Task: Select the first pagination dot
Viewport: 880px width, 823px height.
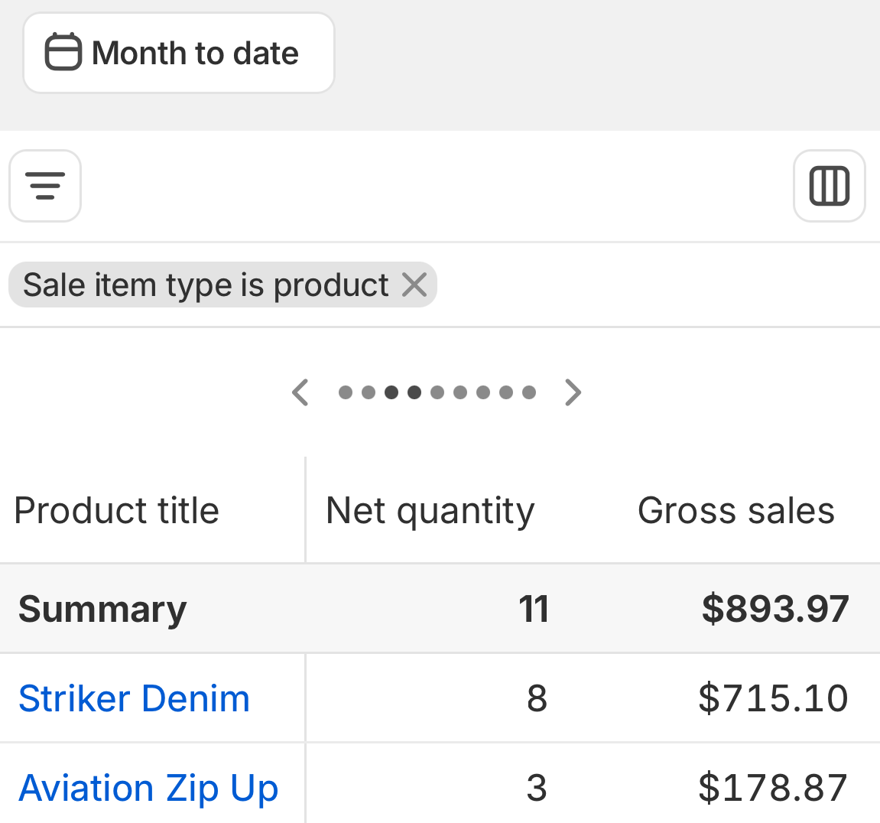Action: pos(346,392)
